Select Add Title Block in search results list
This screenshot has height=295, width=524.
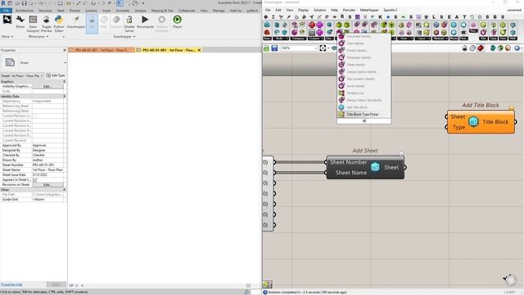[x=364, y=107]
